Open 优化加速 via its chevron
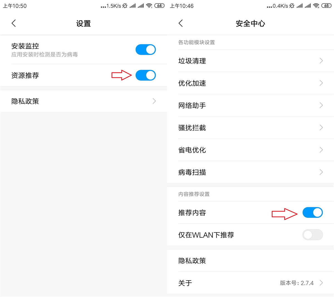This screenshot has height=297, width=334. coord(321,83)
